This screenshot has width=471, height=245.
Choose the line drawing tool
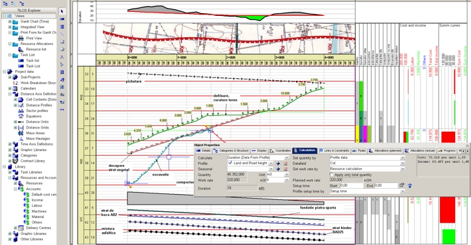coord(62,34)
